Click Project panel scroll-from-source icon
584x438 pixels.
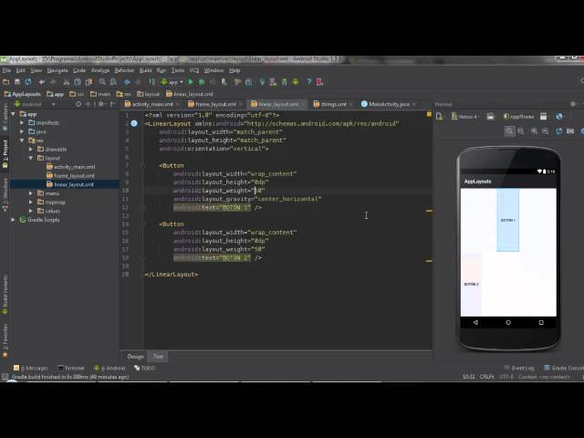point(78,104)
